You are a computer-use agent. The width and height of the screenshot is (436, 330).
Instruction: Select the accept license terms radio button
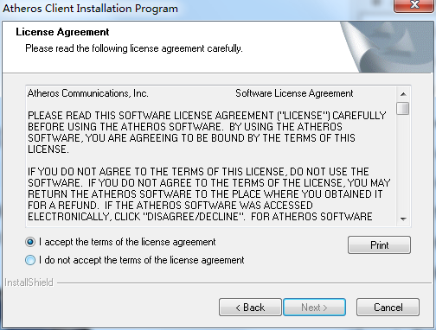[x=30, y=242]
